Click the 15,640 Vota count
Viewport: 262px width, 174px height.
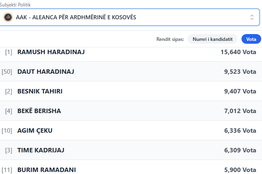tap(238, 52)
